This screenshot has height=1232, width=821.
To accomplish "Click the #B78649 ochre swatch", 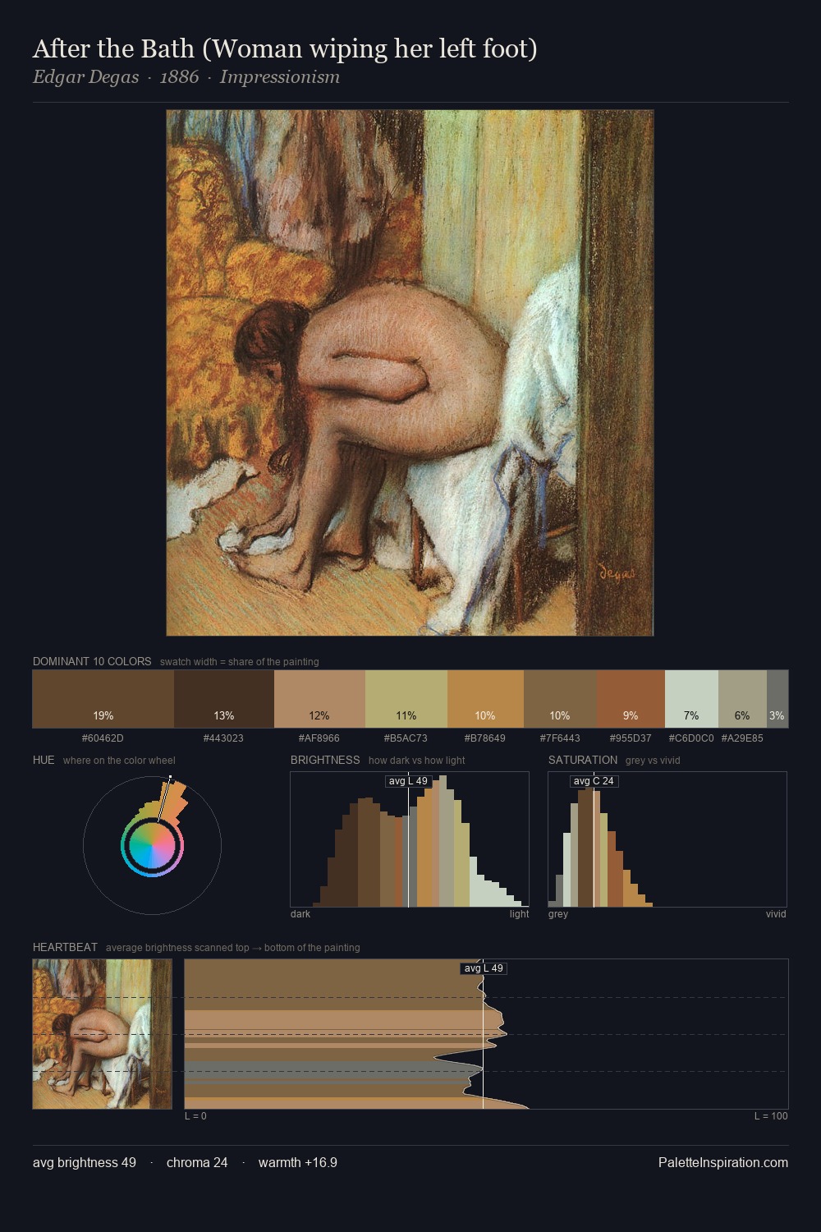I will tap(485, 699).
